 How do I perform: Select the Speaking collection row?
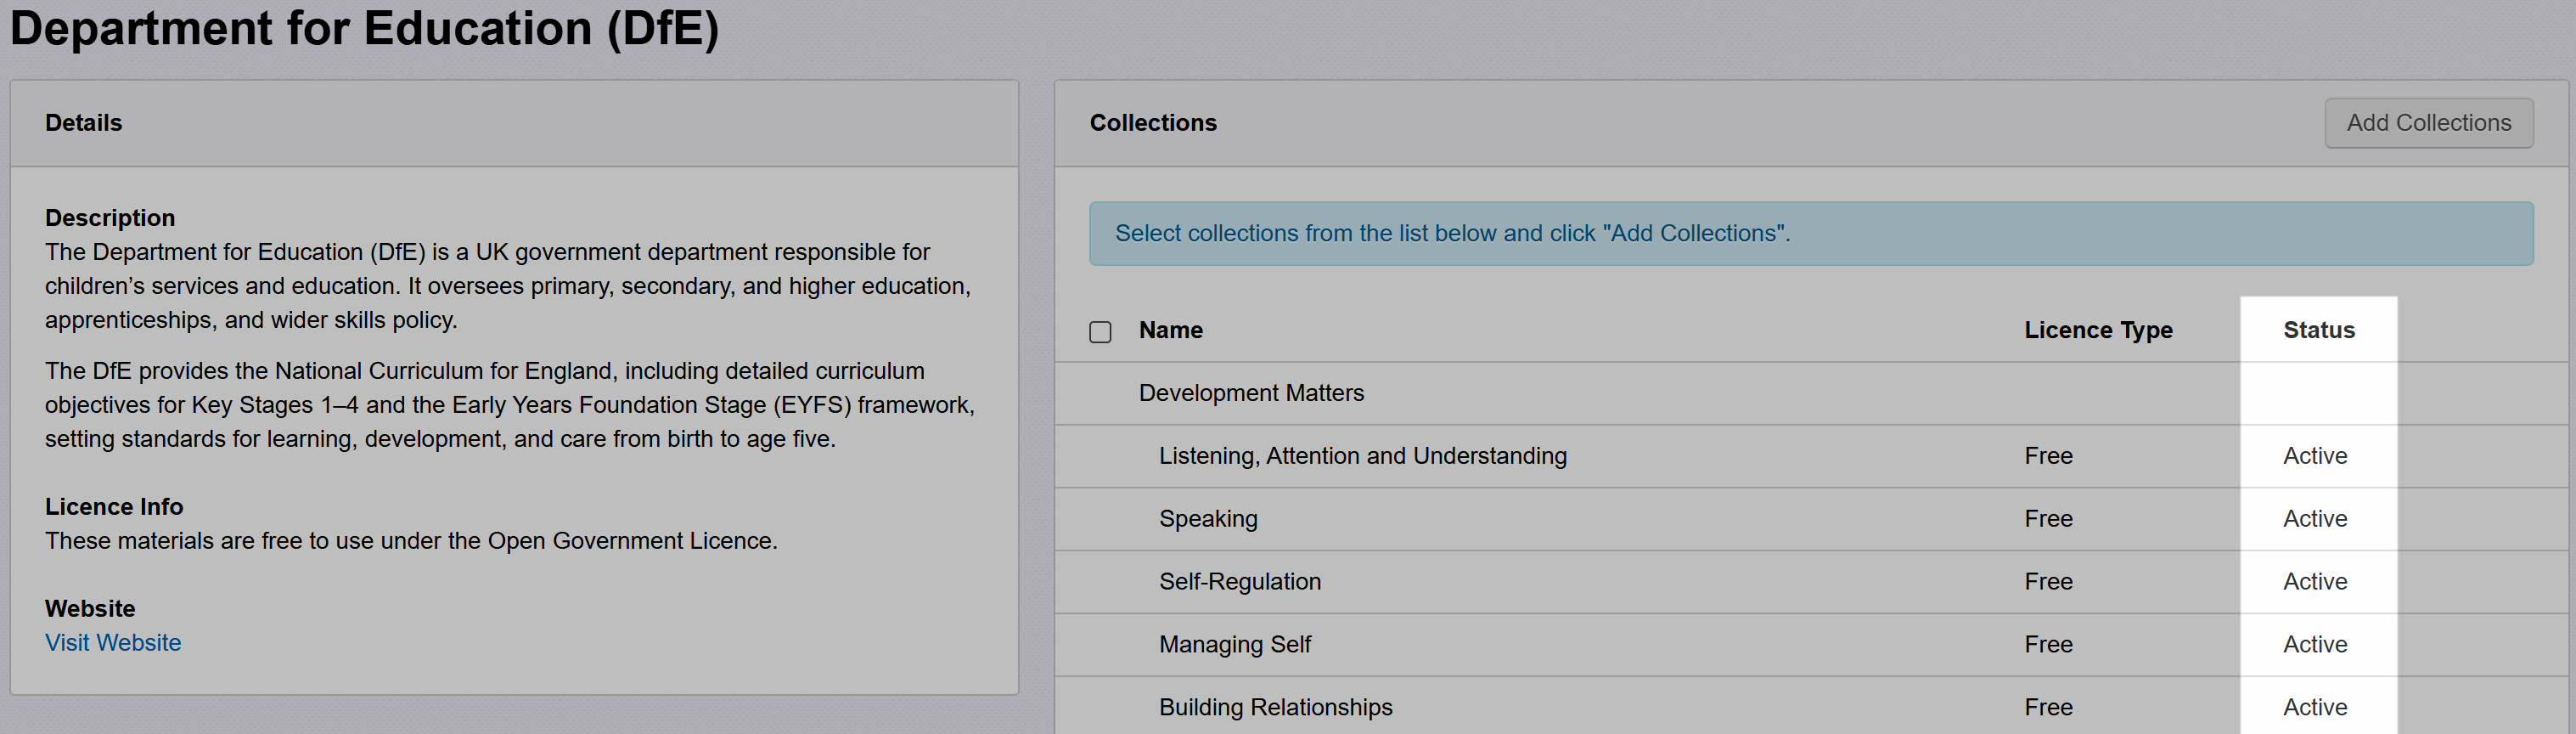pyautogui.click(x=1208, y=519)
